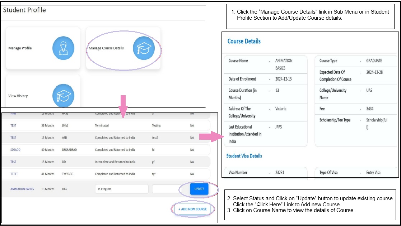Click the Manage Course Details graduation cap icon
Screen dimensions: 401x226
tap(144, 48)
